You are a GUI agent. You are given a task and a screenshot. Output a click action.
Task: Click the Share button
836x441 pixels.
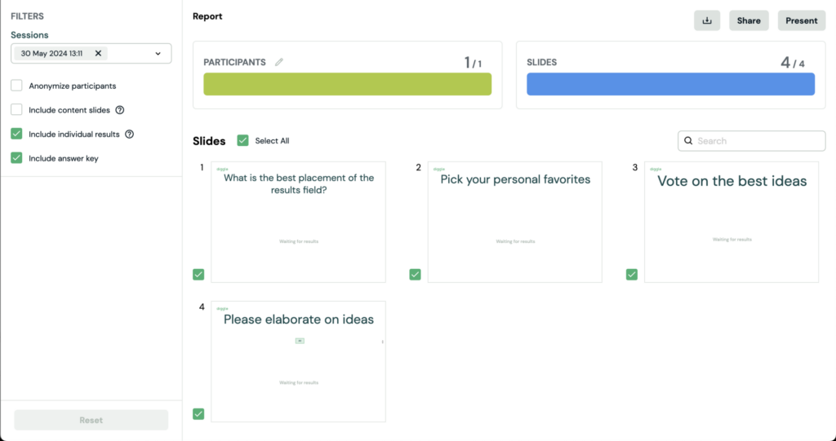point(749,20)
